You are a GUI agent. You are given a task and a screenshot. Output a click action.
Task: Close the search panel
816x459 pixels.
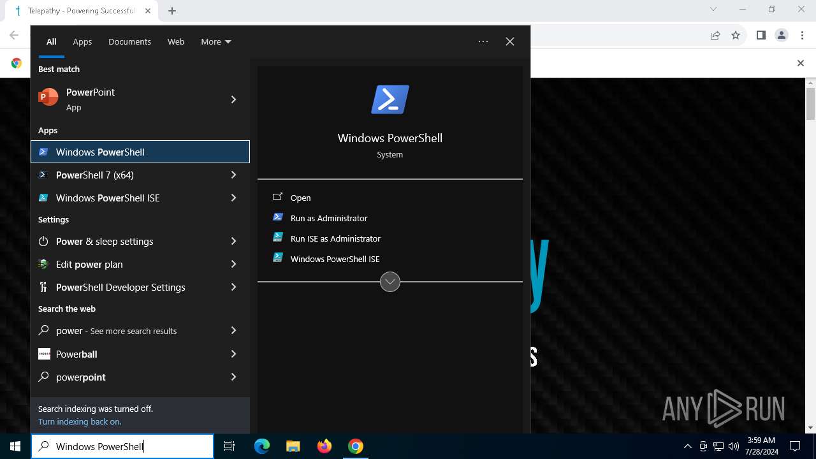pos(510,41)
